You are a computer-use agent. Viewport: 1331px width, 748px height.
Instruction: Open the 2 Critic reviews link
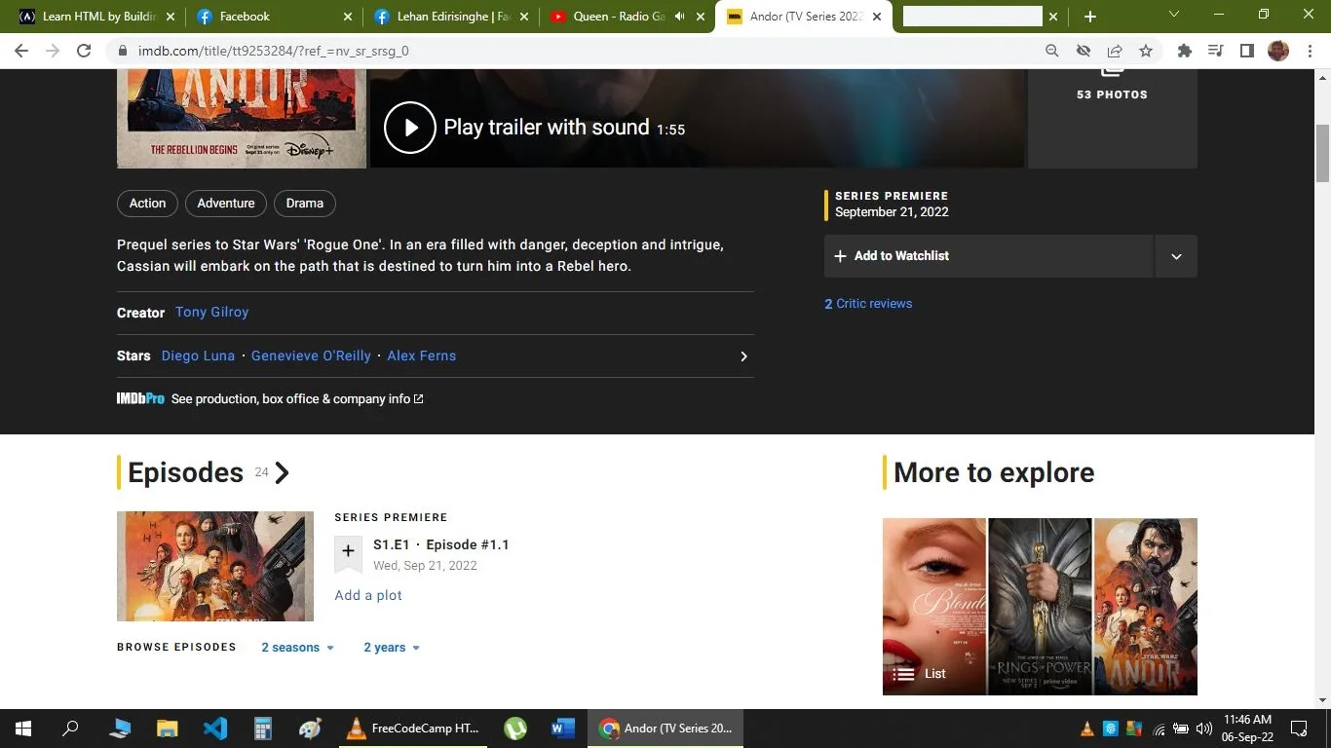868,304
